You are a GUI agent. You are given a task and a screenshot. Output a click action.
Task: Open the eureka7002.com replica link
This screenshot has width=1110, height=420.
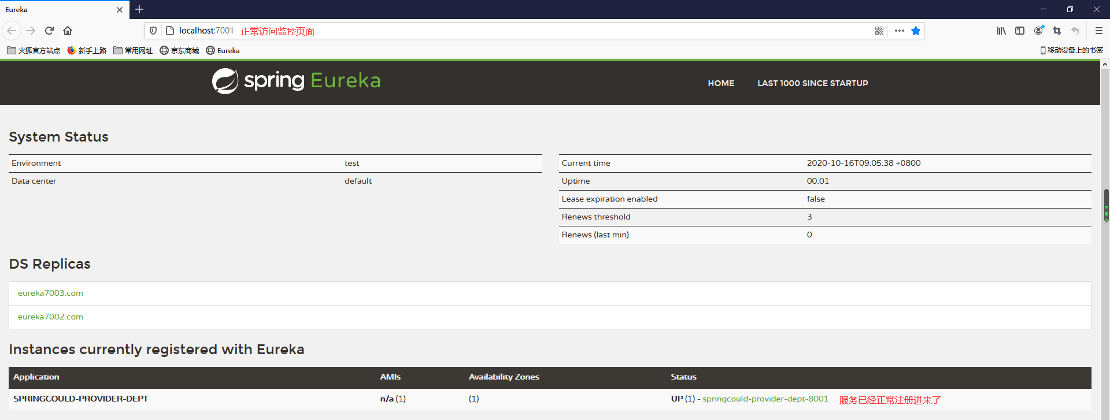50,317
